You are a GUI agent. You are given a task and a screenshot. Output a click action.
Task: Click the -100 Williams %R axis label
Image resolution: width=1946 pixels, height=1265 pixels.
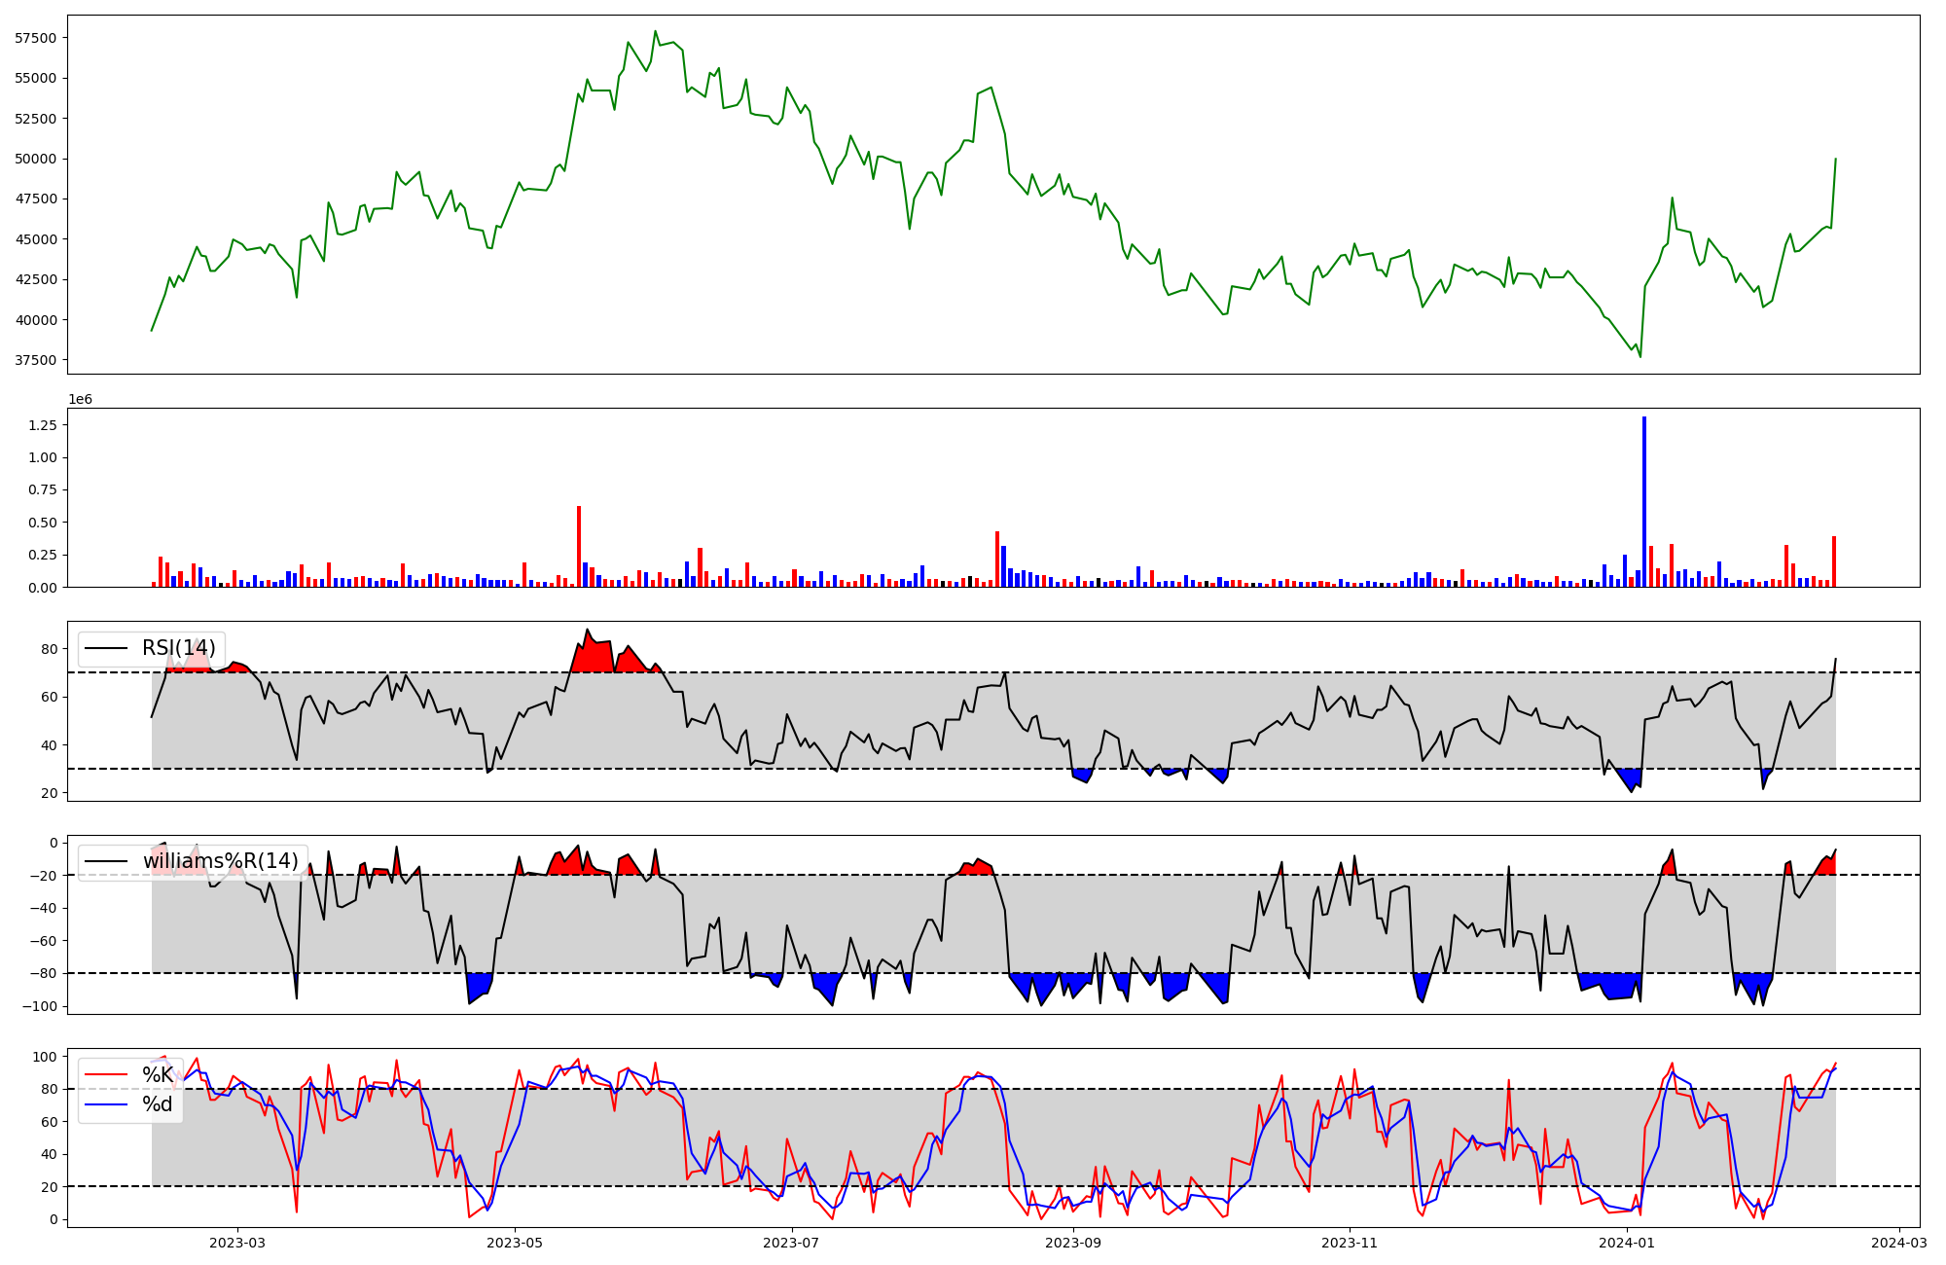coord(40,1006)
